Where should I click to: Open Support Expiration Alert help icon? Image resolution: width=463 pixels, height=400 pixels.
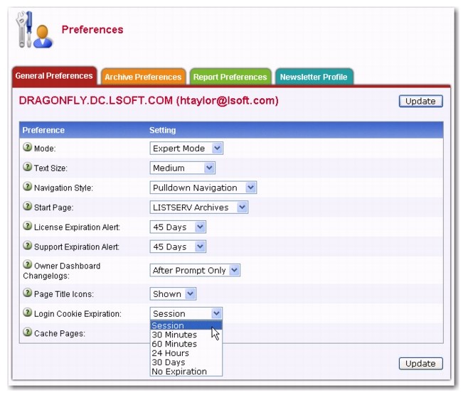click(x=28, y=247)
